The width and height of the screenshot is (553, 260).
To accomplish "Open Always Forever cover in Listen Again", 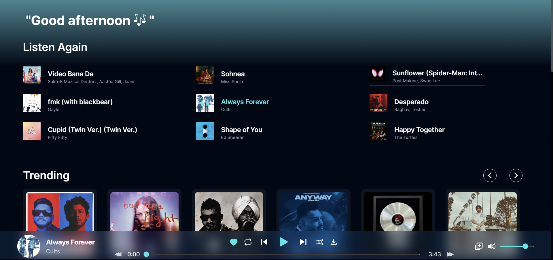I will tap(205, 103).
